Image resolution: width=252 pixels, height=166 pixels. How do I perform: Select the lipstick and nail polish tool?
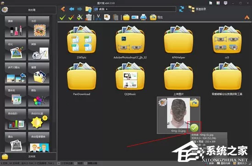16,27
